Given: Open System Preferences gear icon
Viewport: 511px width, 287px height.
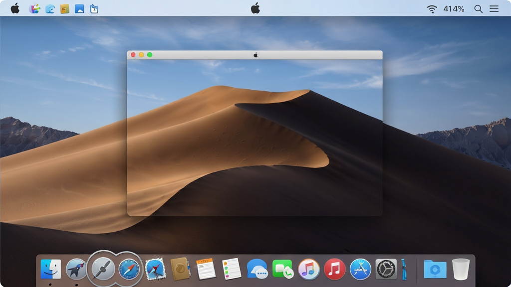Looking at the screenshot, I should (386, 269).
